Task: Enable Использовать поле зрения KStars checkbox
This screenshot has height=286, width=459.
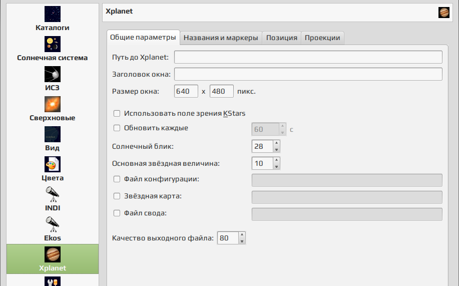Action: tap(117, 113)
